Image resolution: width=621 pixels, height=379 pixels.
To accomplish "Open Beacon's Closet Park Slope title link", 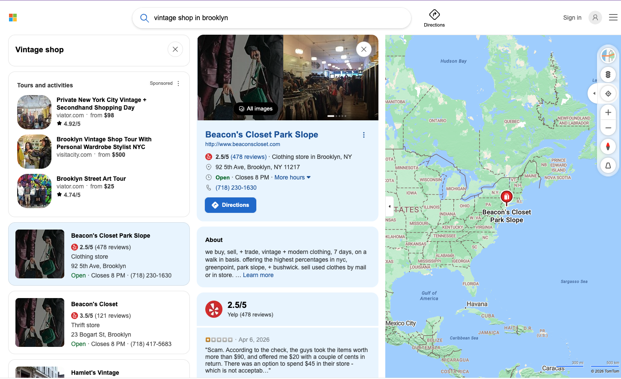I will (262, 134).
